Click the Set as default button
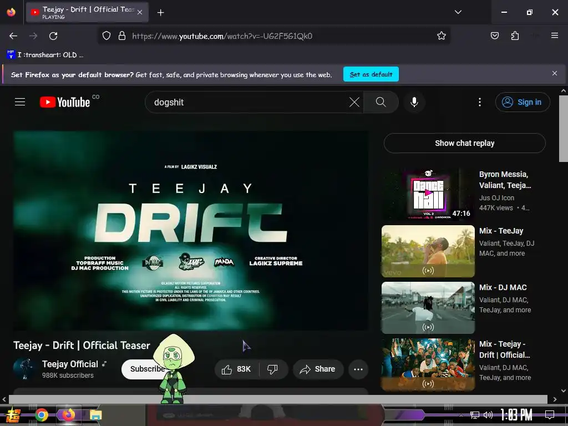 pos(371,74)
